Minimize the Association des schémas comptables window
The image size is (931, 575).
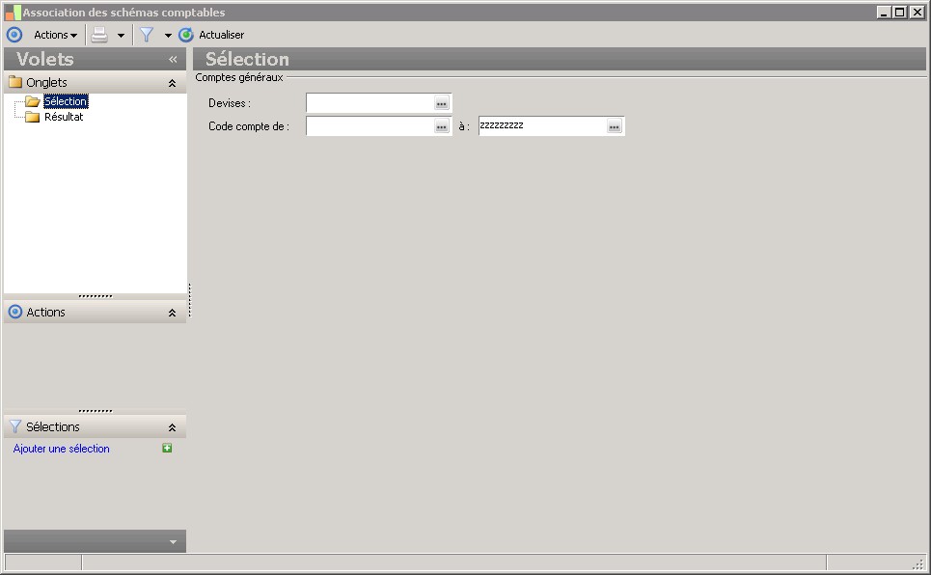[x=884, y=12]
